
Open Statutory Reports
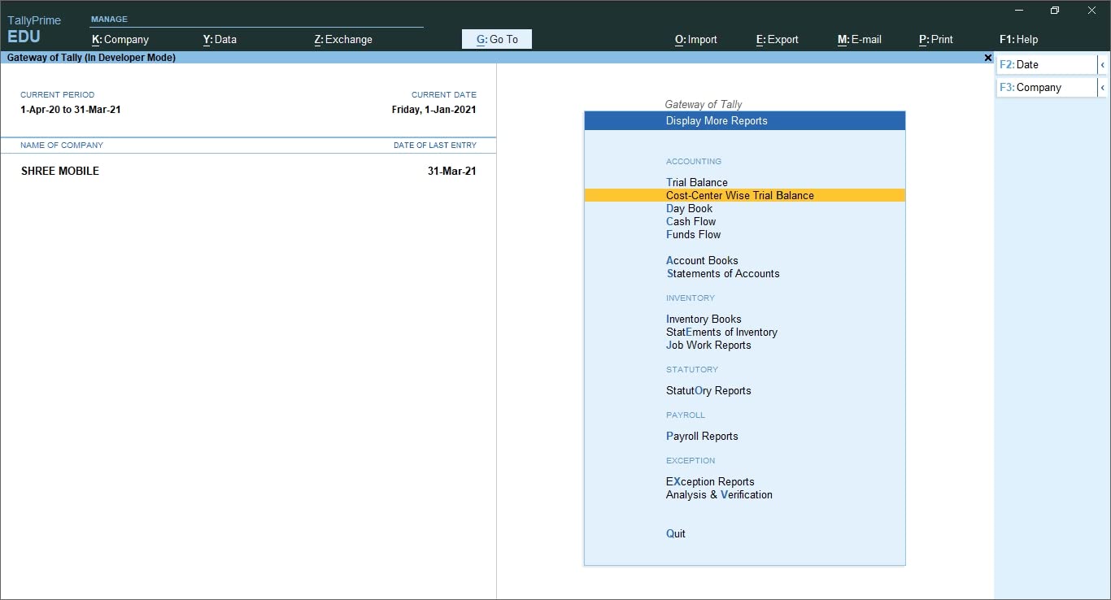pyautogui.click(x=708, y=390)
